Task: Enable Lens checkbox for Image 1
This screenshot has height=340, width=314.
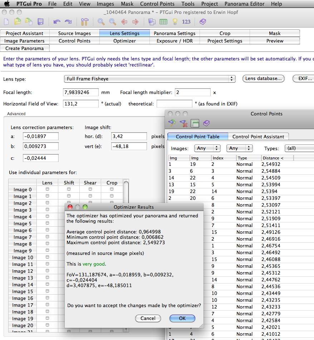Action: coord(47,196)
